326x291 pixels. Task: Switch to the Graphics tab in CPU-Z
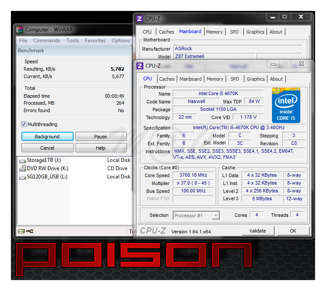pos(255,79)
